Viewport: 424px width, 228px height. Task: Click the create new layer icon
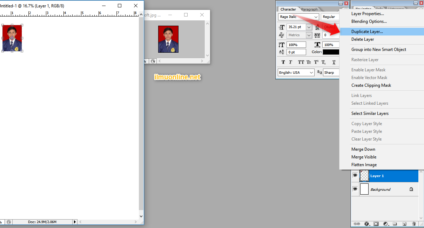pyautogui.click(x=404, y=224)
